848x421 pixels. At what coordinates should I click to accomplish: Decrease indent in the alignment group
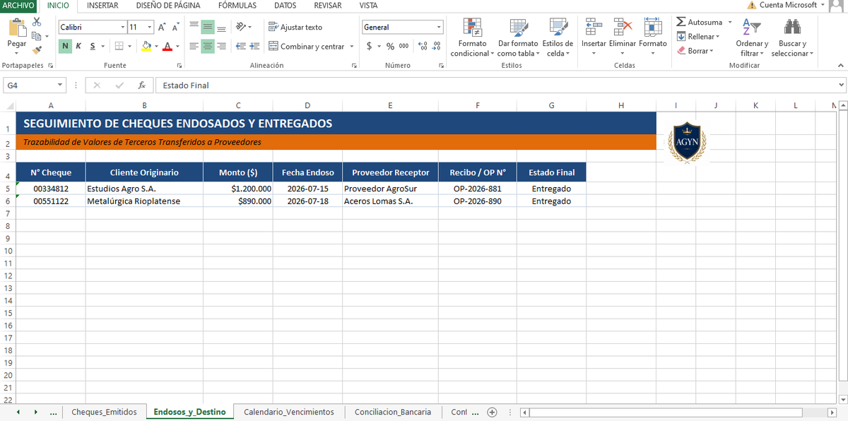click(x=241, y=47)
